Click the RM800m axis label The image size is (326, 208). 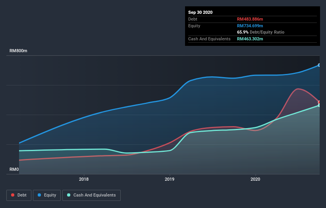coord(18,51)
